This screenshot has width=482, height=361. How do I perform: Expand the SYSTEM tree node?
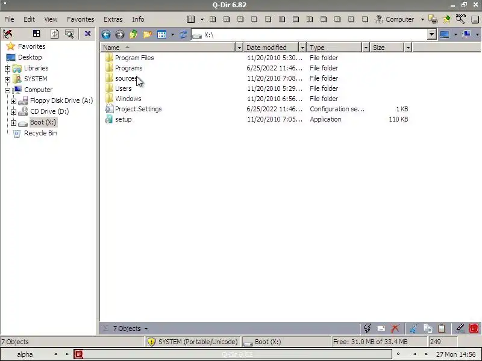point(7,79)
